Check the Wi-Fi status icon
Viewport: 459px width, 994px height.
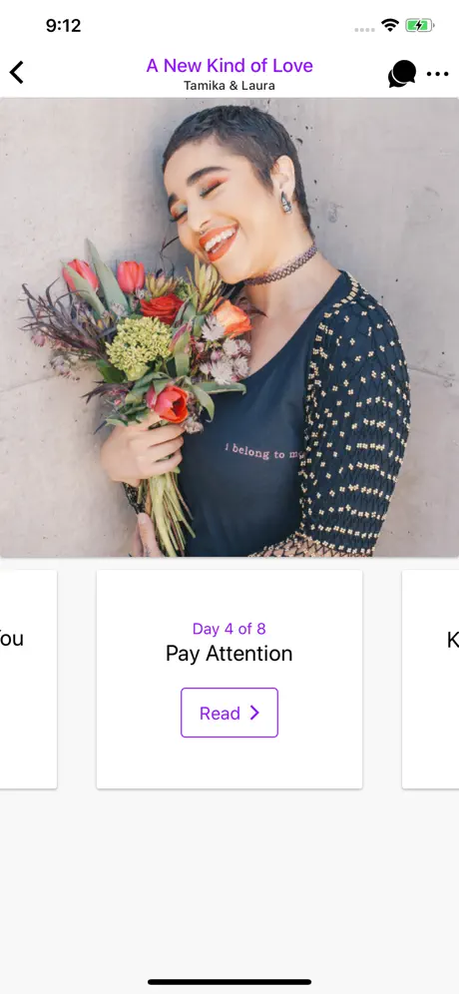(390, 25)
